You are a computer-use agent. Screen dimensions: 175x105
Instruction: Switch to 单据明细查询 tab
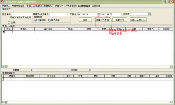pos(18,6)
